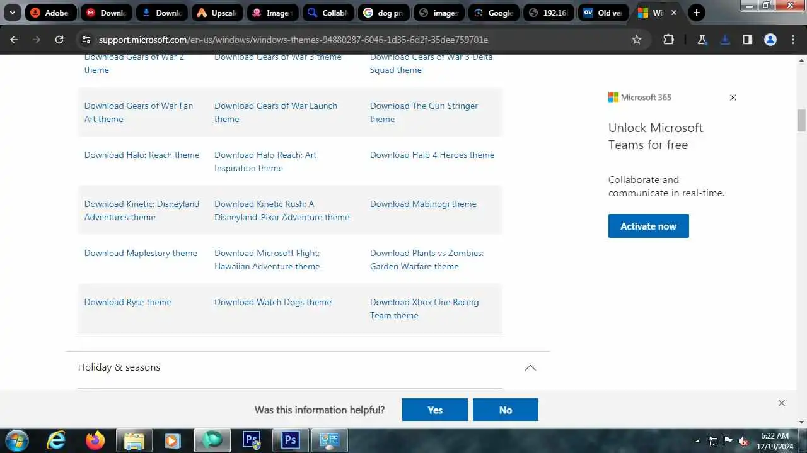Screen dimensions: 807x453
Task: Open Windows Explorer folder in taskbar
Action: (134, 440)
